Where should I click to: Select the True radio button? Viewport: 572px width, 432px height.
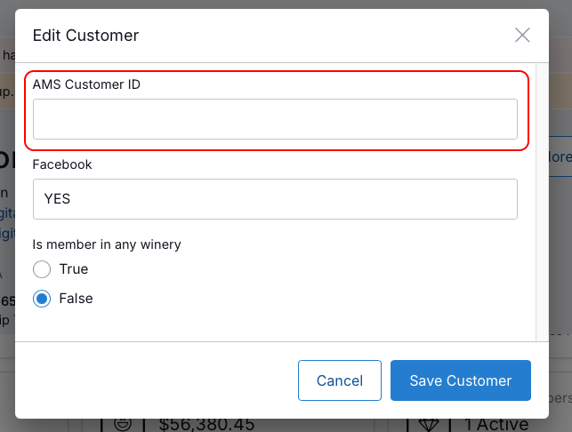(x=42, y=269)
